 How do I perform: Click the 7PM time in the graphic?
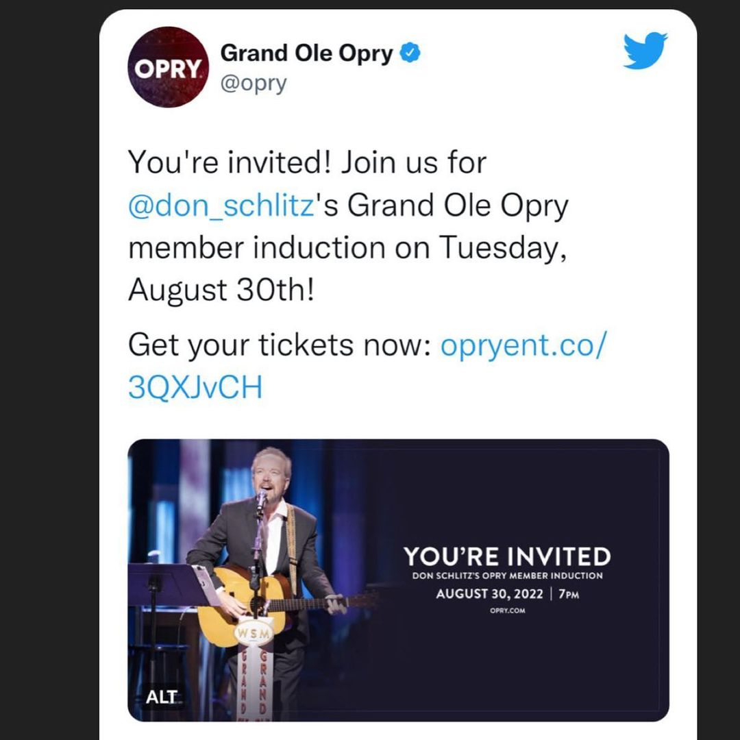(x=569, y=594)
